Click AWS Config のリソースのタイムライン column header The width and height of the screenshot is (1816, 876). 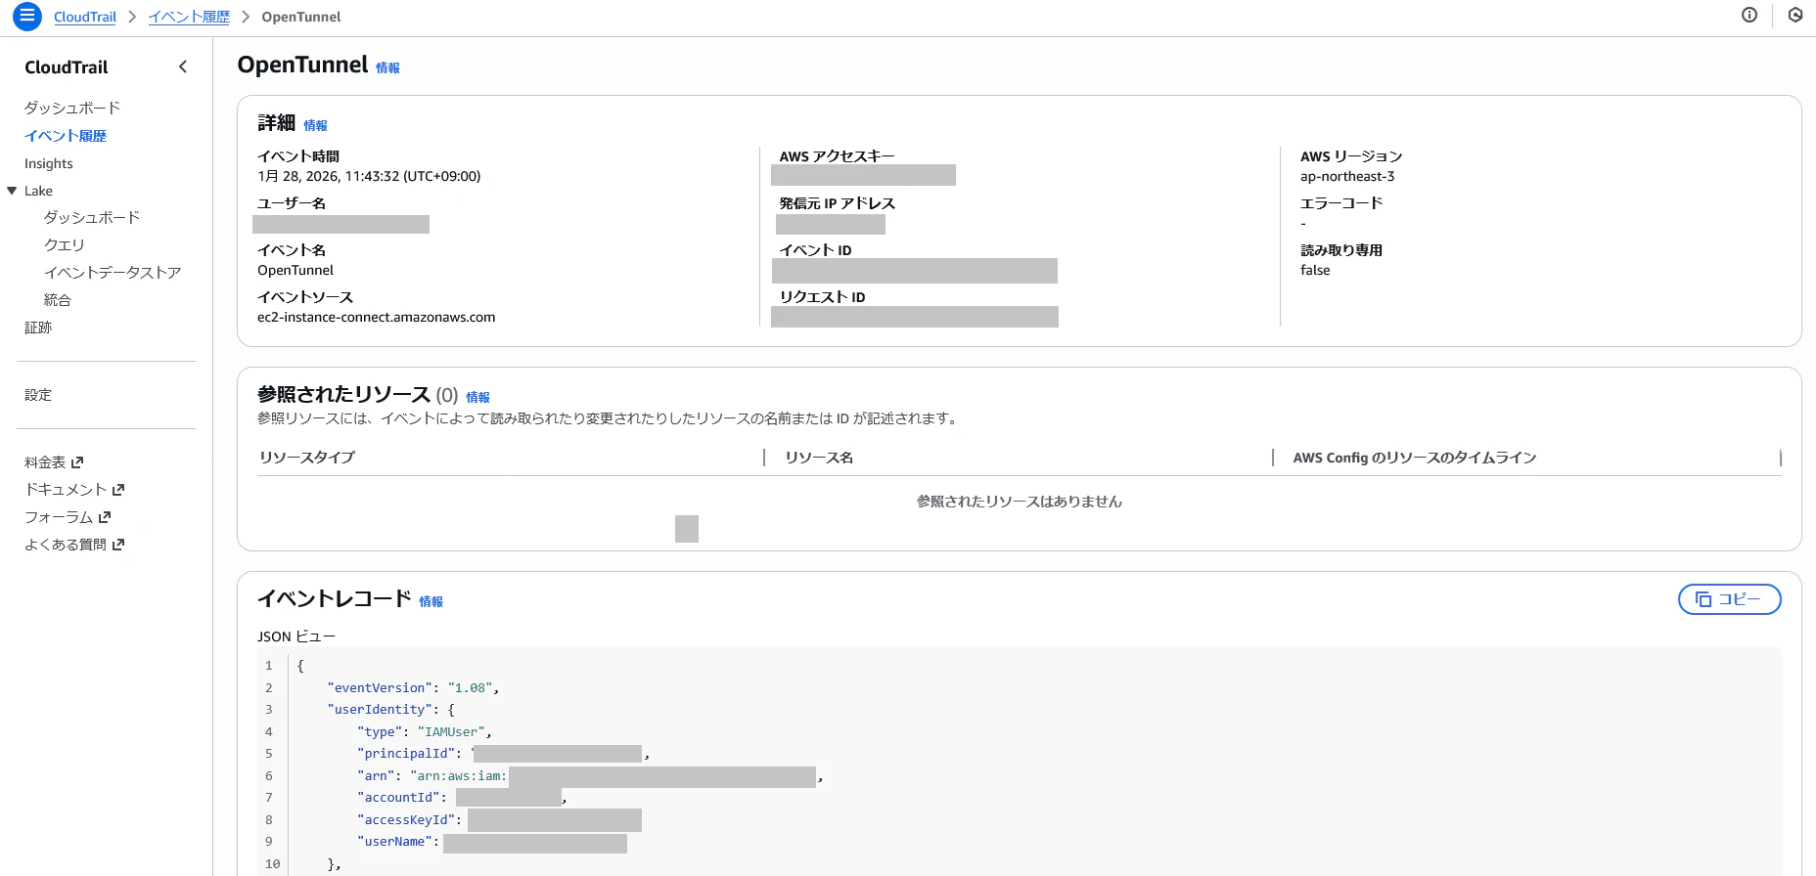coord(1415,458)
